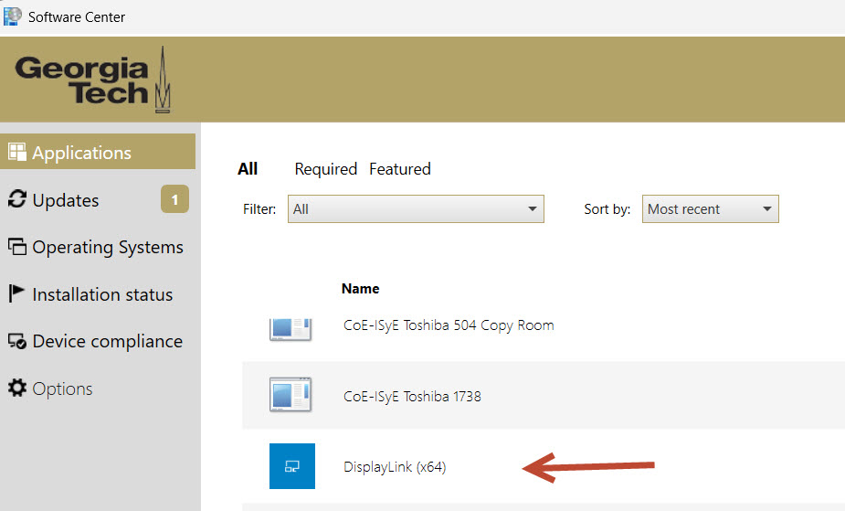The height and width of the screenshot is (511, 845).
Task: Open the Options settings page
Action: click(62, 389)
